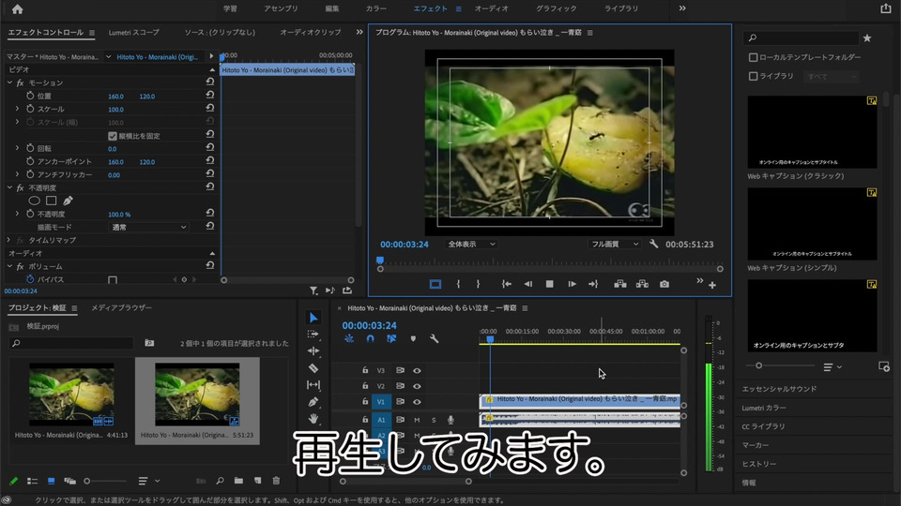901x506 pixels.
Task: Switch project panel to list view
Action: point(32,481)
